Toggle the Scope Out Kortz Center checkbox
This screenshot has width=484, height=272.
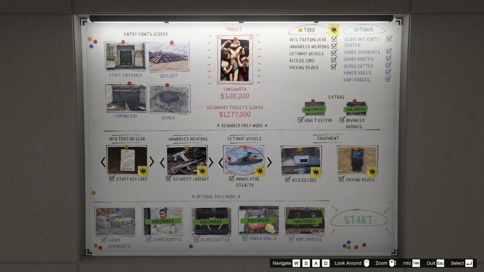coord(389,38)
